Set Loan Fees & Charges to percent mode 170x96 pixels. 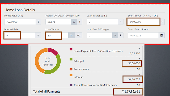coord(115,35)
